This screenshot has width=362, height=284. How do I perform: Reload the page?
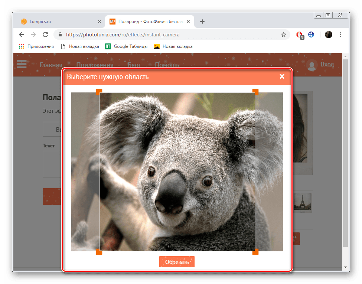tap(45, 35)
